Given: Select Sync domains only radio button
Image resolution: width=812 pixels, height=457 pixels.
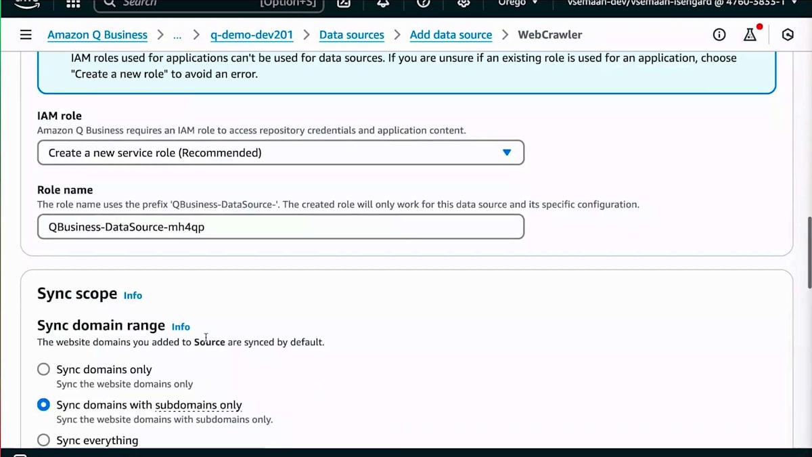Looking at the screenshot, I should point(43,369).
